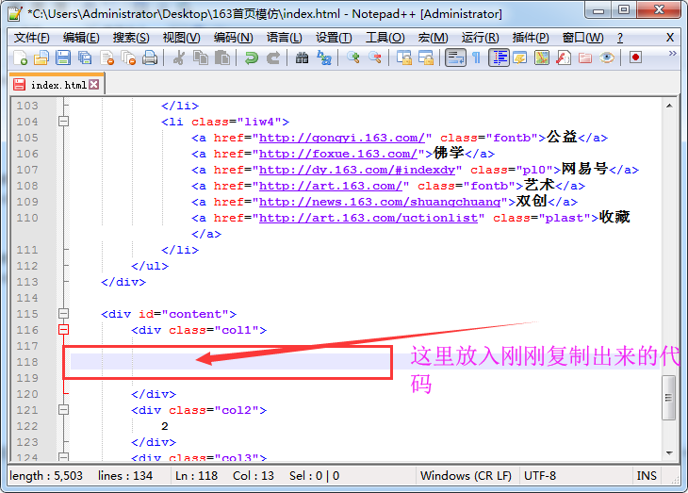Open the 语言(L) menu

285,38
